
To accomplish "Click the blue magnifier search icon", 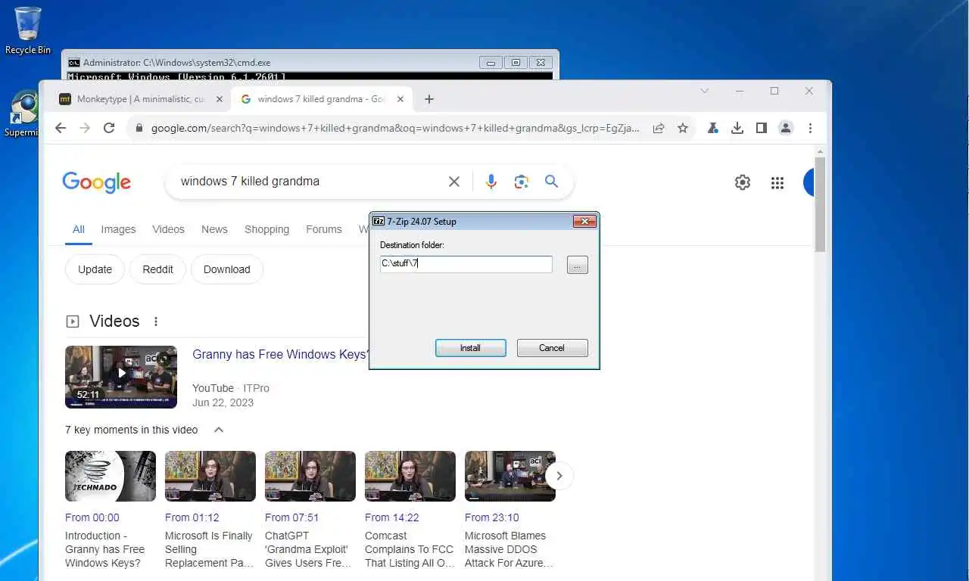I will (x=551, y=182).
